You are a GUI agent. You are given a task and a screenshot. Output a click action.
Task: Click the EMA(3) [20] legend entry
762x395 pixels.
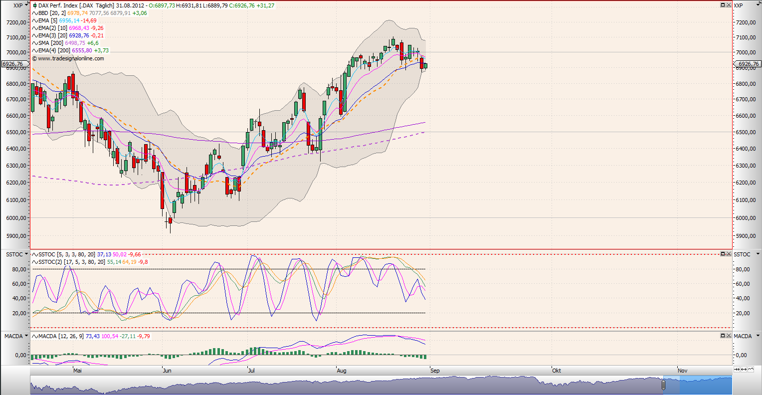67,36
